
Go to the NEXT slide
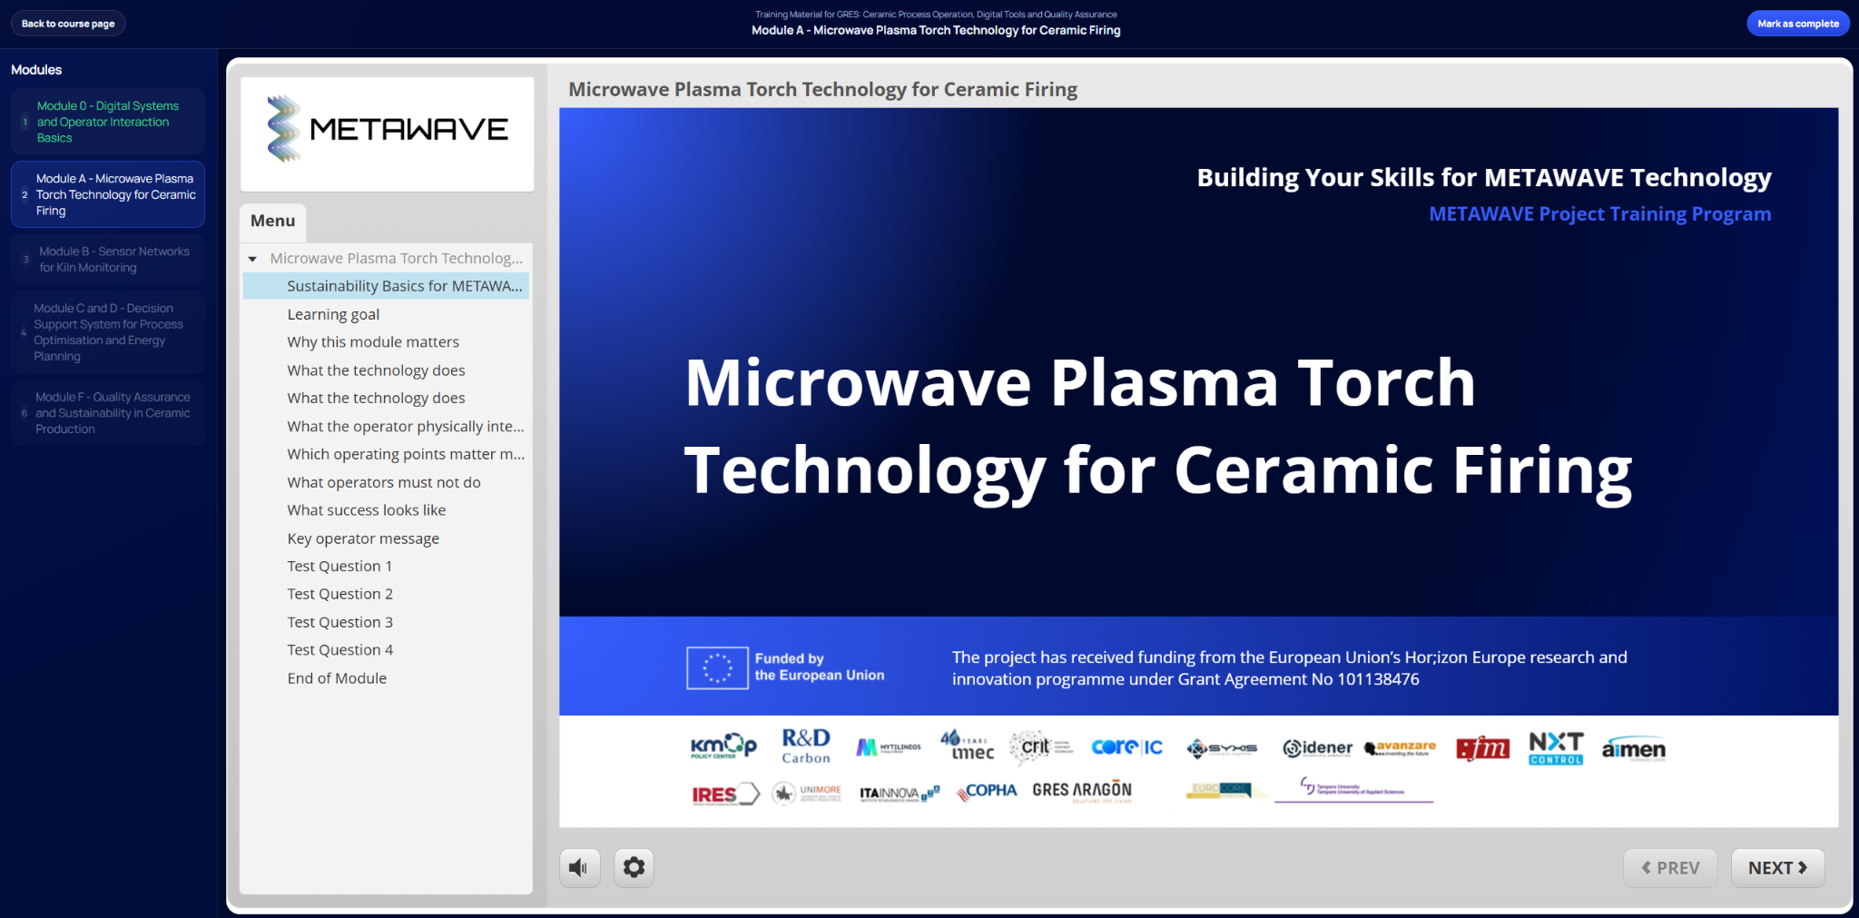[x=1777, y=868]
